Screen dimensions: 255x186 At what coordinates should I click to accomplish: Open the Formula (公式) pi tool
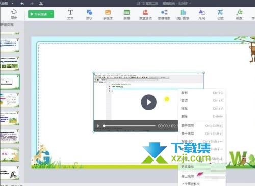[220, 15]
